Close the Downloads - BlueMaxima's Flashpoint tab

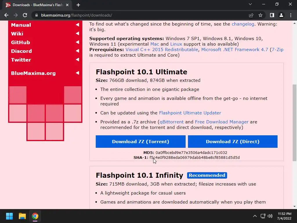tap(67, 5)
